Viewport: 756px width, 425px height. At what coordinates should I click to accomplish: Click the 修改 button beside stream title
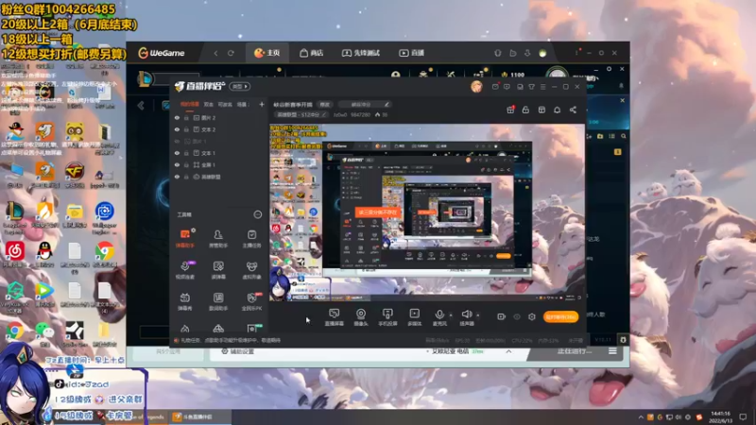325,104
